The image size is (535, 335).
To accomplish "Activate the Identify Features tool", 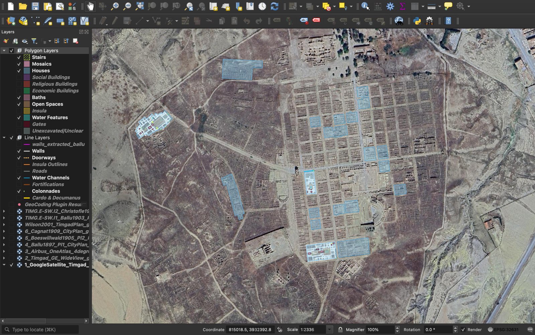I will coord(365,6).
